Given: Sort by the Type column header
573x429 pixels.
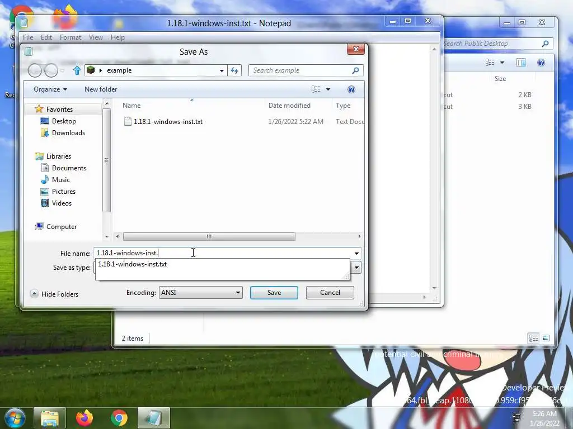Looking at the screenshot, I should pos(343,106).
